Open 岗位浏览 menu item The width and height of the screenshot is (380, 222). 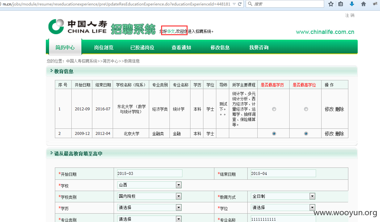[104, 47]
